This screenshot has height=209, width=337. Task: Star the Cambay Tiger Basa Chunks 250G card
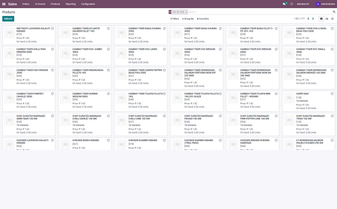pos(165,28)
